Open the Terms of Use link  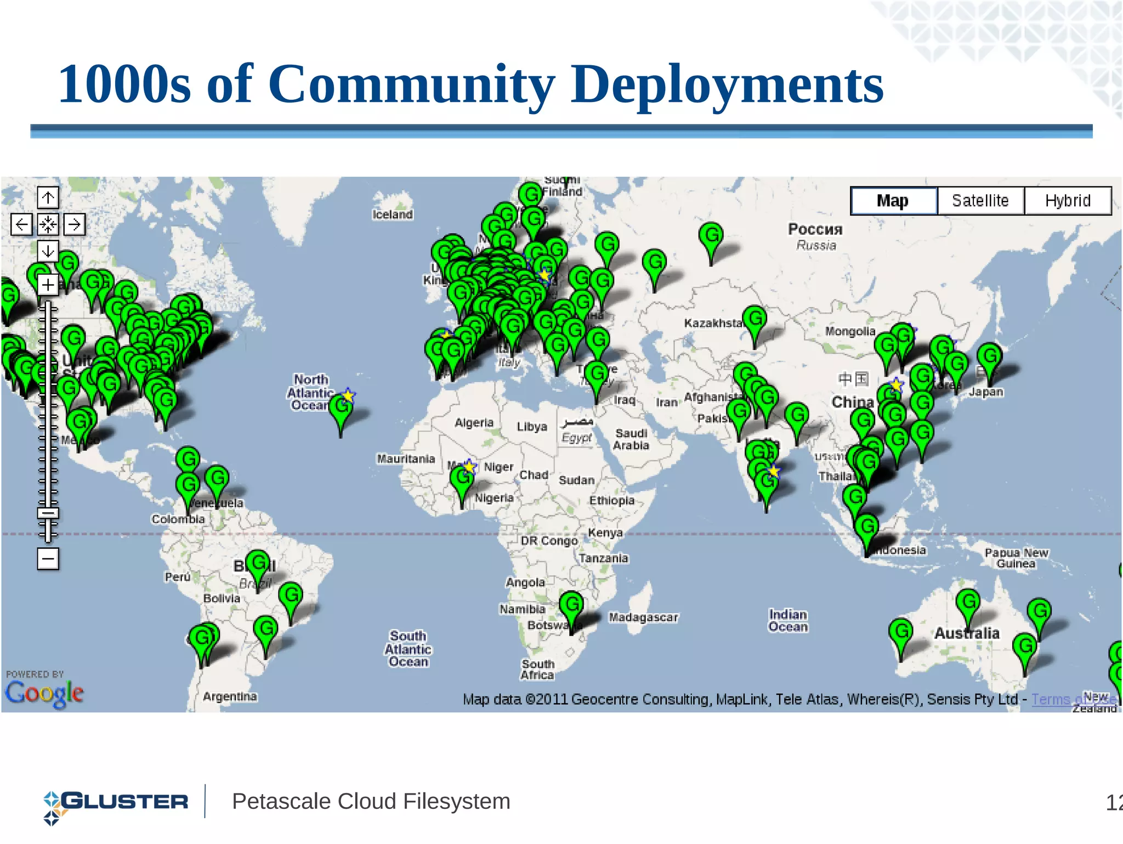coord(1073,699)
